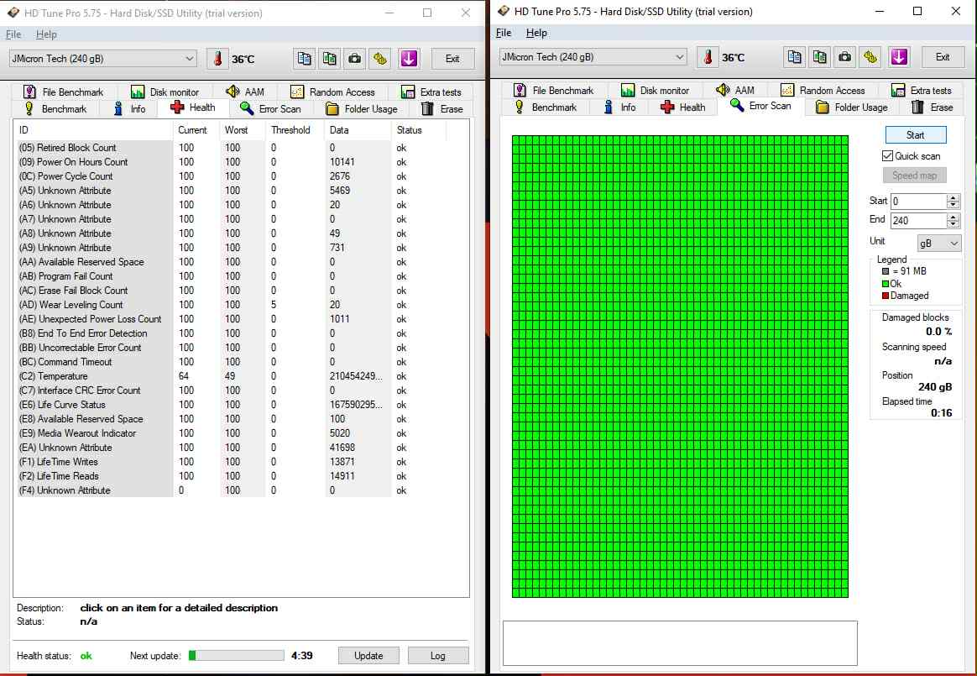The height and width of the screenshot is (676, 977).
Task: Open Benchmark tab in Health window
Action: tap(55, 108)
